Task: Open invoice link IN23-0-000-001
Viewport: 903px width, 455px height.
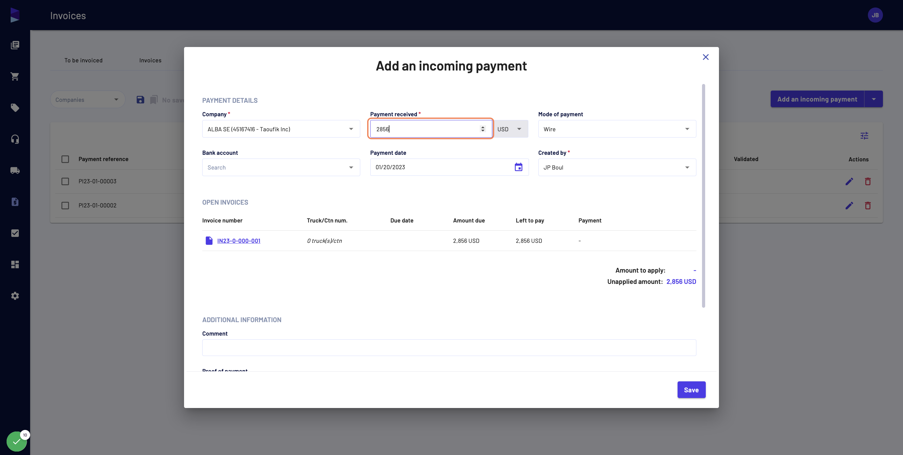Action: (x=239, y=241)
